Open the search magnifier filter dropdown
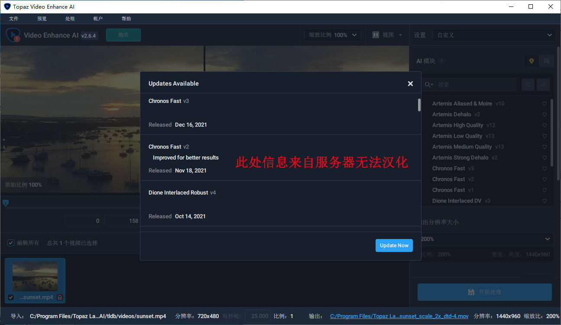This screenshot has width=561, height=325. coord(429,85)
